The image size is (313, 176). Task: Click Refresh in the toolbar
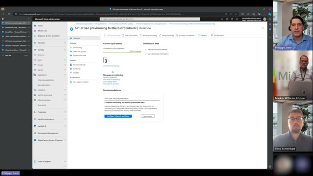pyautogui.click(x=202, y=35)
